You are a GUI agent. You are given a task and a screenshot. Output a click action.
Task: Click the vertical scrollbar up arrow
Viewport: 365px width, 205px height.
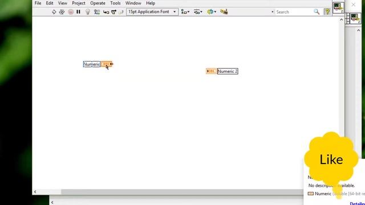pos(341,20)
